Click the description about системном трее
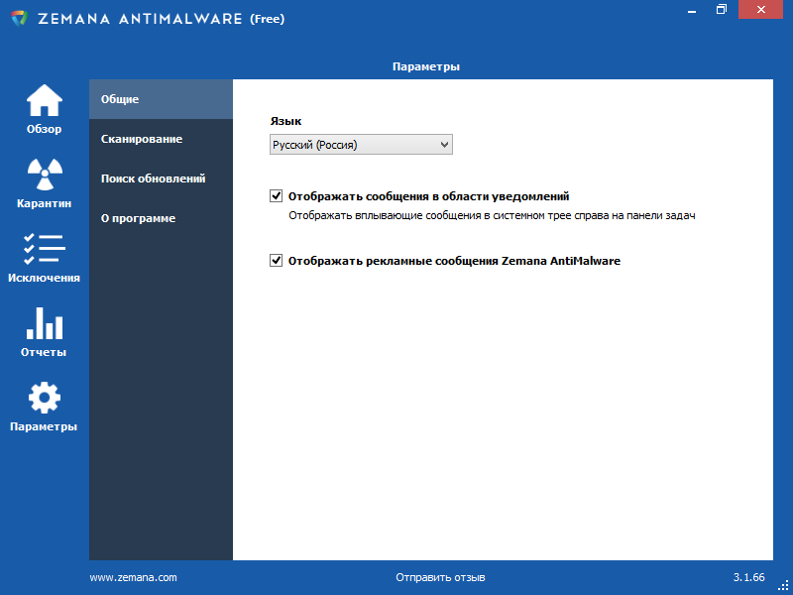The height and width of the screenshot is (595, 793). coord(492,216)
